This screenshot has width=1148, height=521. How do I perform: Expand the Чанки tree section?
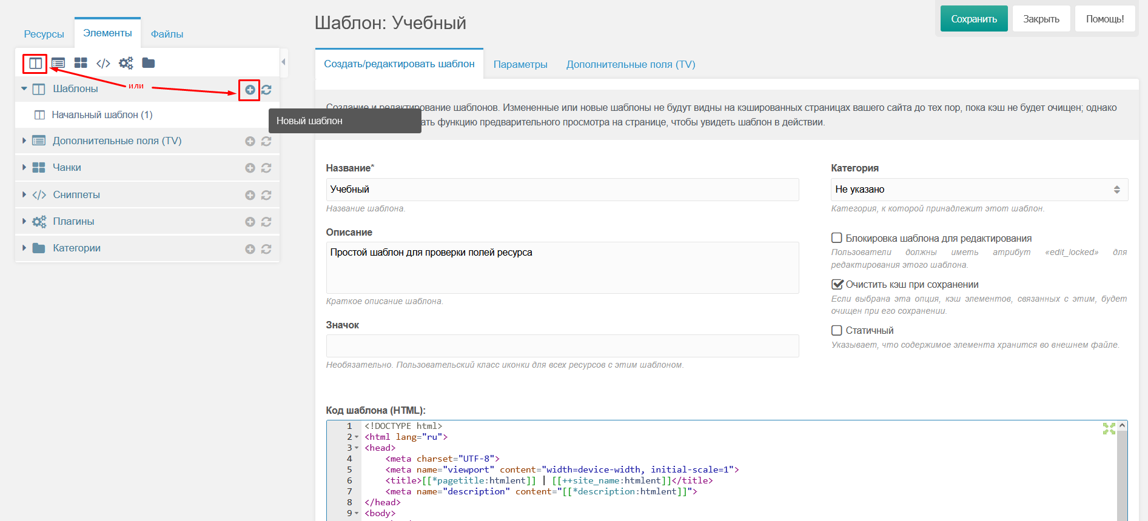click(x=24, y=167)
